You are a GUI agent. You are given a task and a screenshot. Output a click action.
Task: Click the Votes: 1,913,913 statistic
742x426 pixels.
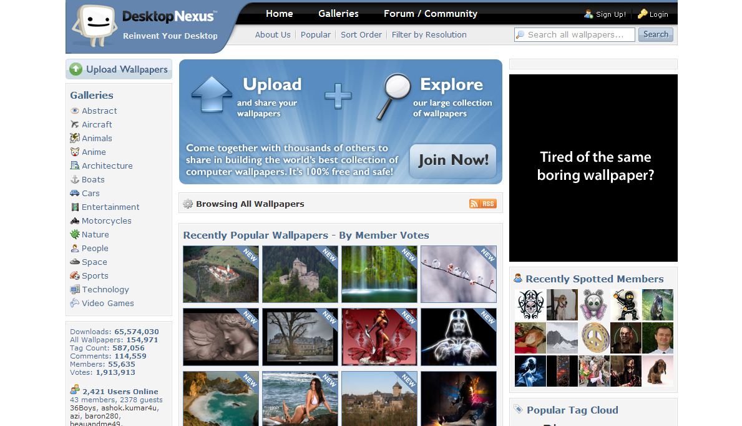103,372
